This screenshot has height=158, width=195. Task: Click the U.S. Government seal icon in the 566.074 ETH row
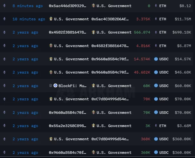click(x=93, y=32)
